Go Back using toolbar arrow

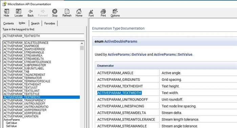[x=30, y=12]
